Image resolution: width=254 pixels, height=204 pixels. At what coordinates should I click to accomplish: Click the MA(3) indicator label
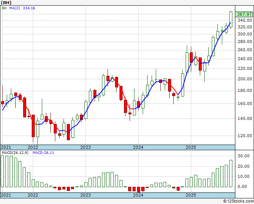(15, 8)
